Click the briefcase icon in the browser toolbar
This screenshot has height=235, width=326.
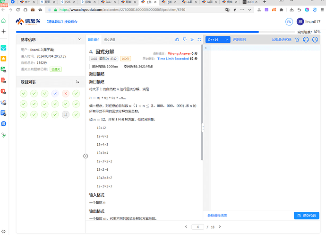click(x=33, y=10)
